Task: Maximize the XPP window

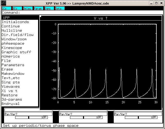Action: click(x=157, y=3)
